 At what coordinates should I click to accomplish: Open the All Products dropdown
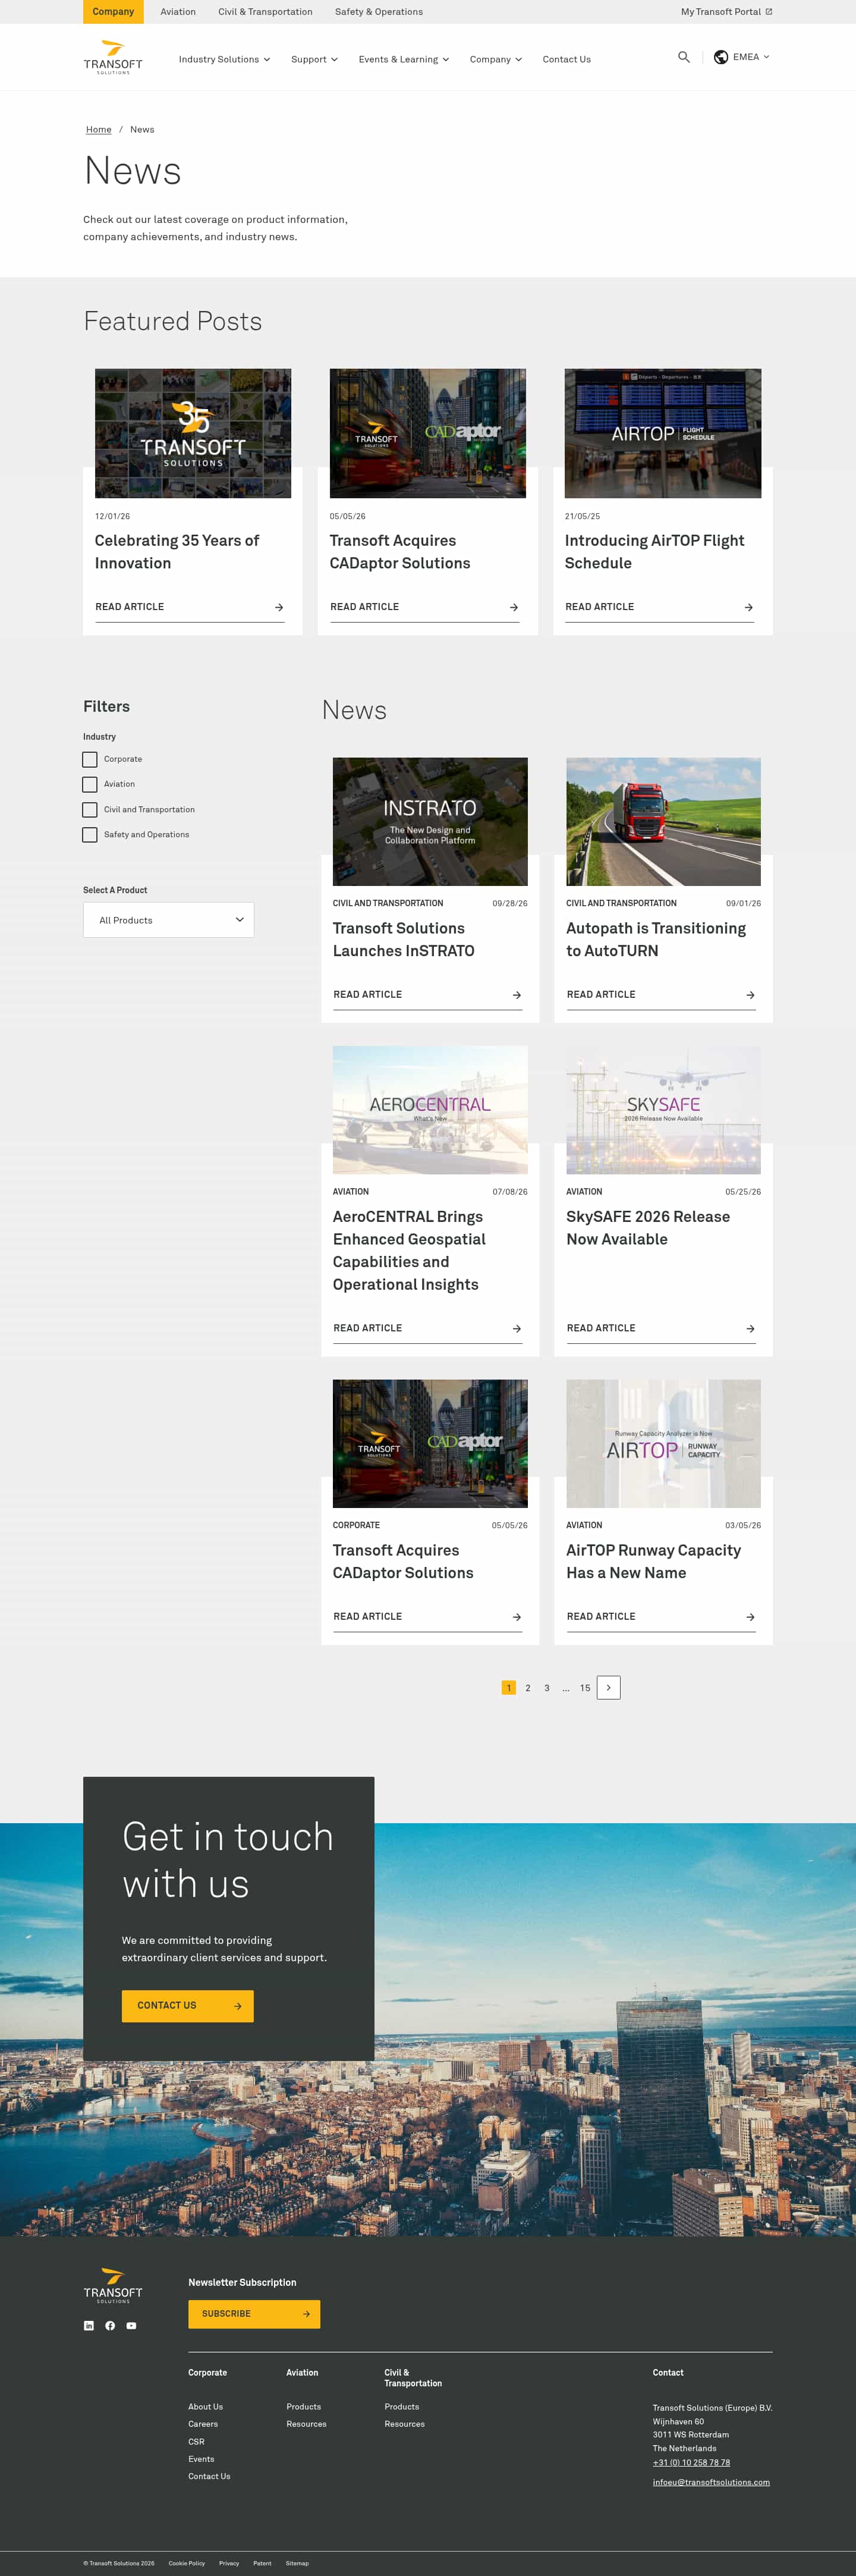tap(168, 920)
